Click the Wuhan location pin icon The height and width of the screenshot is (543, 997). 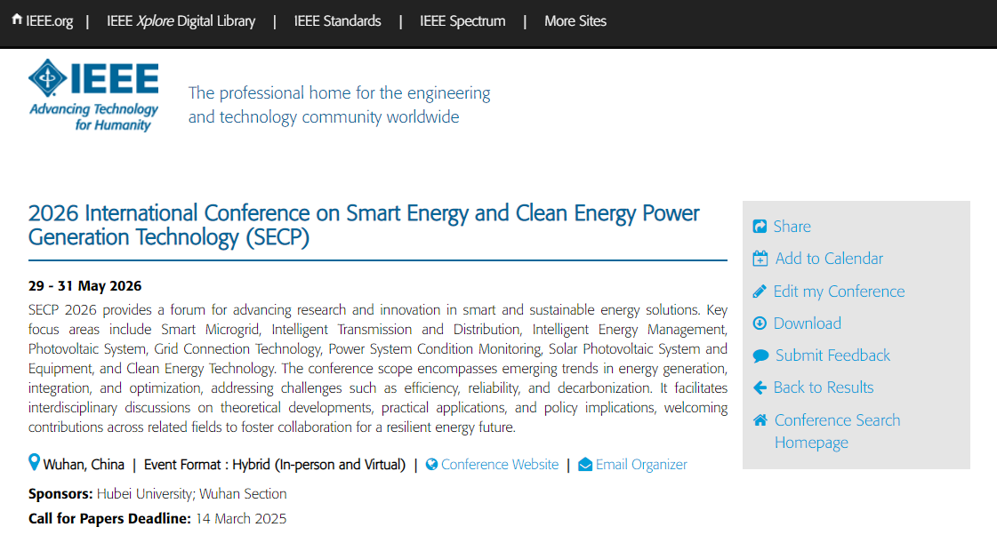(x=35, y=463)
